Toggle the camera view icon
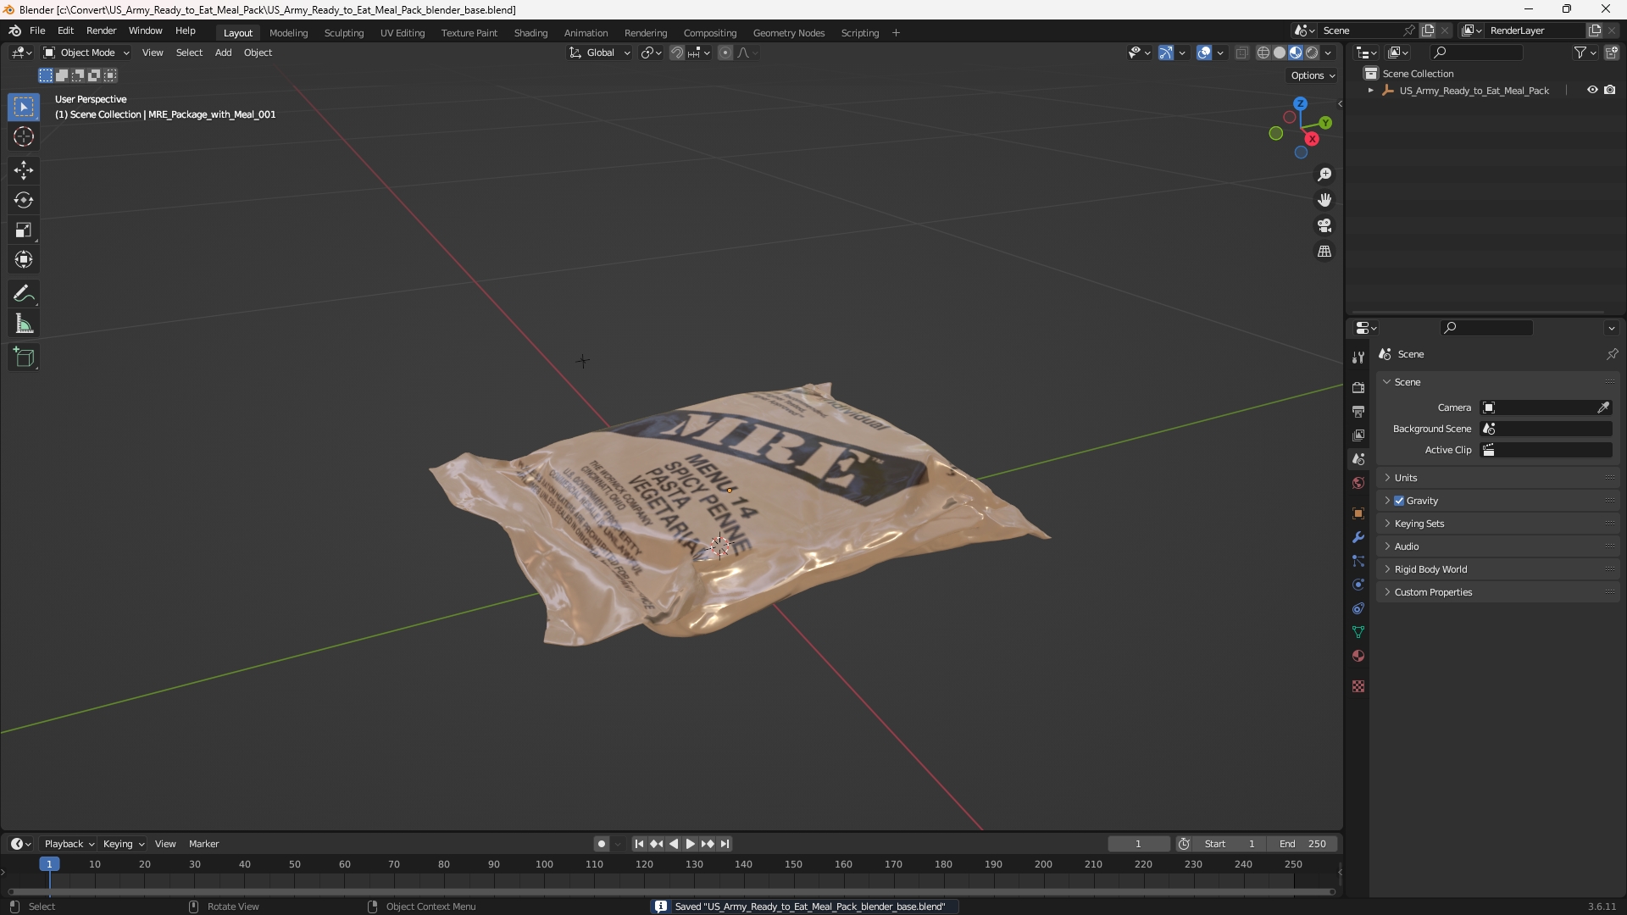This screenshot has width=1627, height=915. 1324,225
